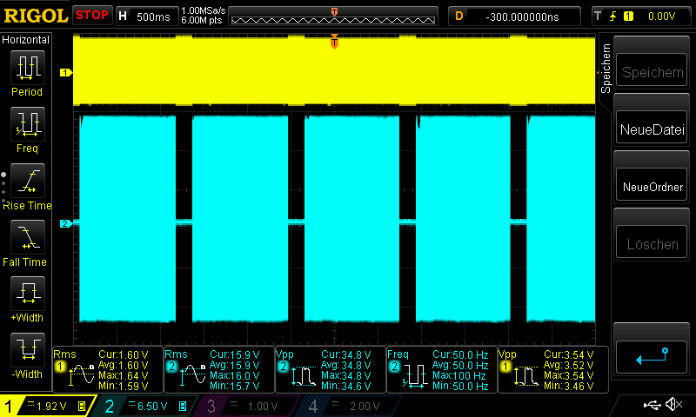This screenshot has width=696, height=417.
Task: Select the Freq measurement icon
Action: coord(28,123)
